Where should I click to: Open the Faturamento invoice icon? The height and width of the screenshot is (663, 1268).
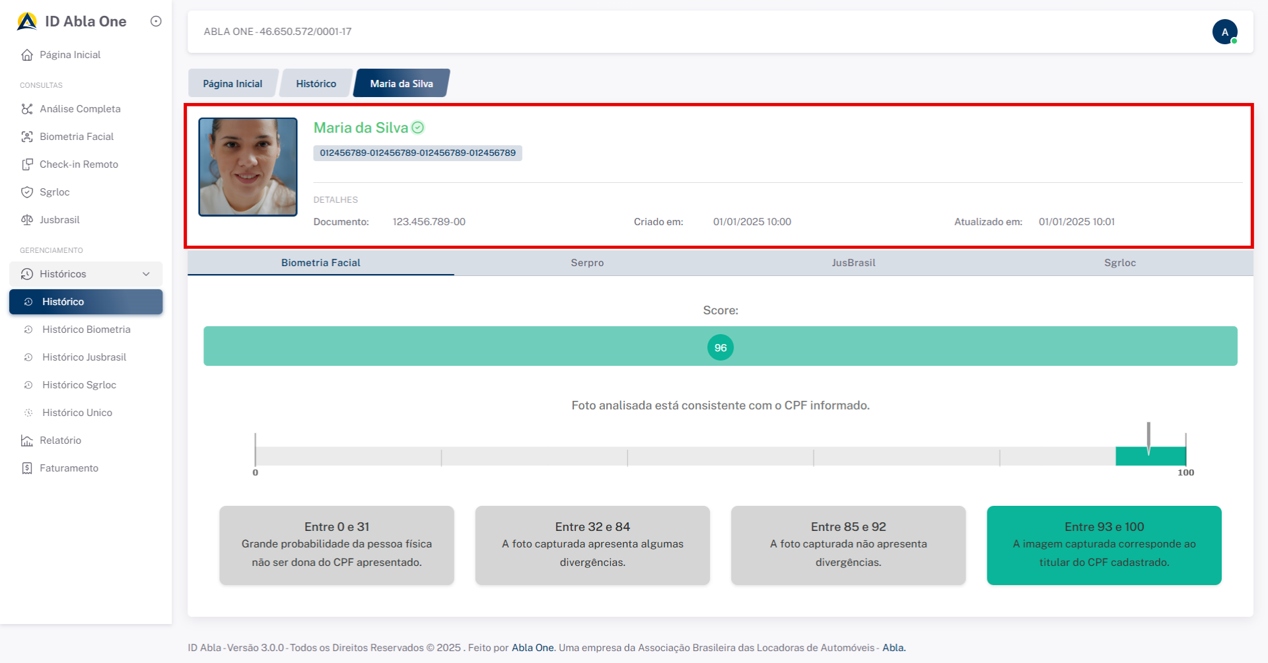click(x=27, y=468)
